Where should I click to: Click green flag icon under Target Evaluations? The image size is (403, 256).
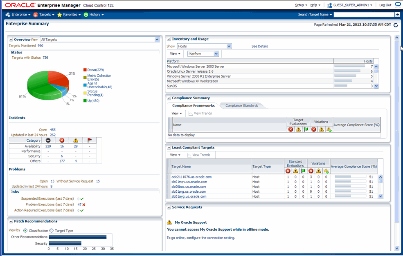(x=306, y=129)
